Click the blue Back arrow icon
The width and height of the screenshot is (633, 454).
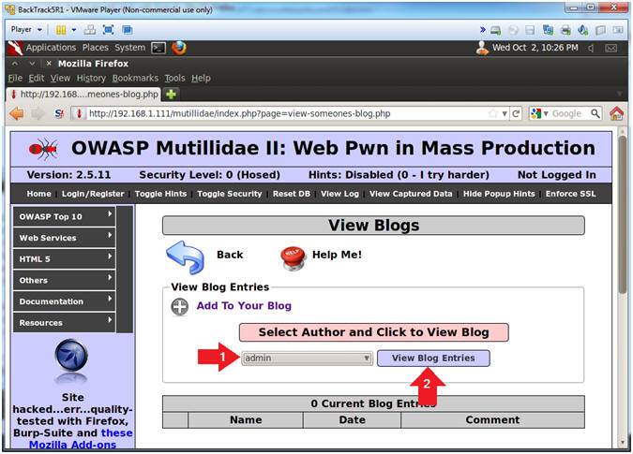point(186,257)
